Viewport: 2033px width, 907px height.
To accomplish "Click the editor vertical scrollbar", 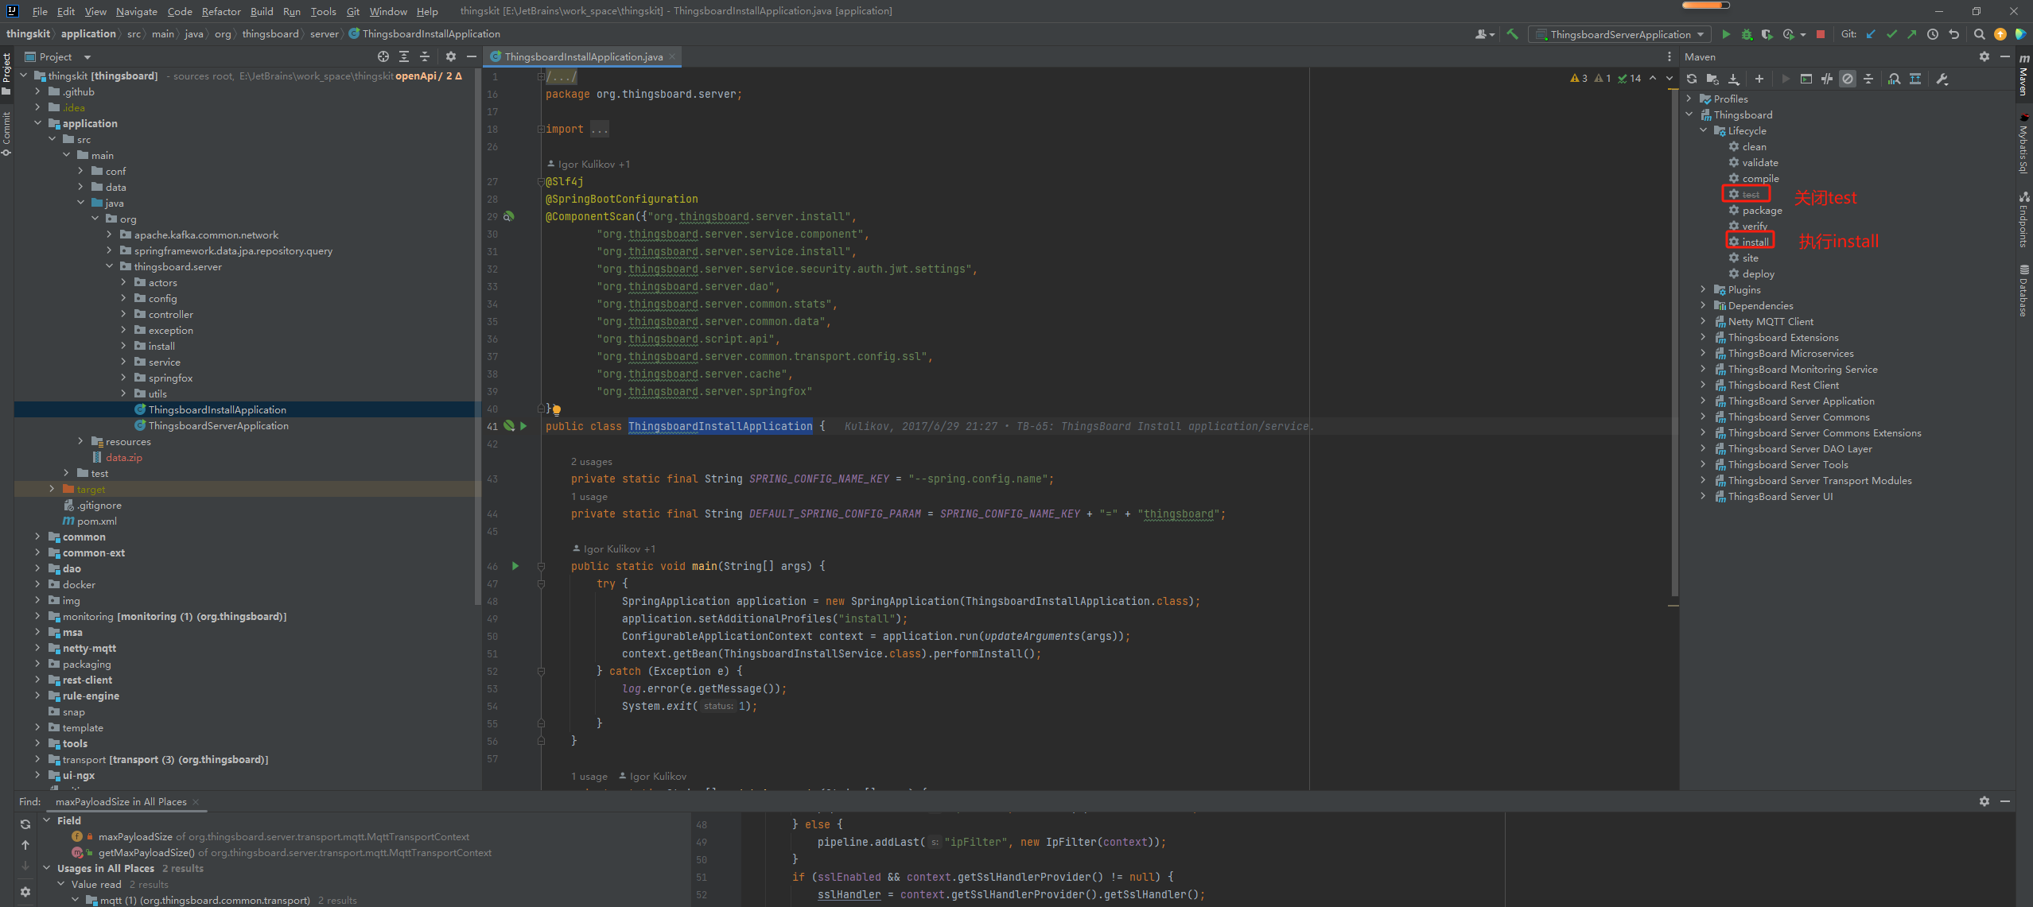I will [x=1673, y=342].
